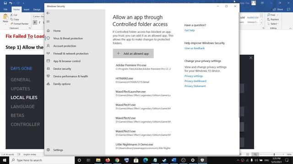Open the Give us feedback link
This screenshot has height=164, width=293.
pyautogui.click(x=195, y=48)
